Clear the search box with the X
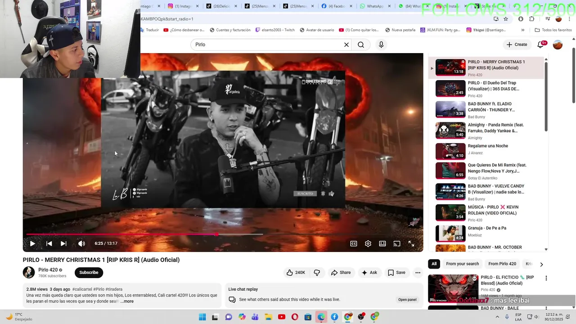The width and height of the screenshot is (576, 324). click(x=346, y=45)
